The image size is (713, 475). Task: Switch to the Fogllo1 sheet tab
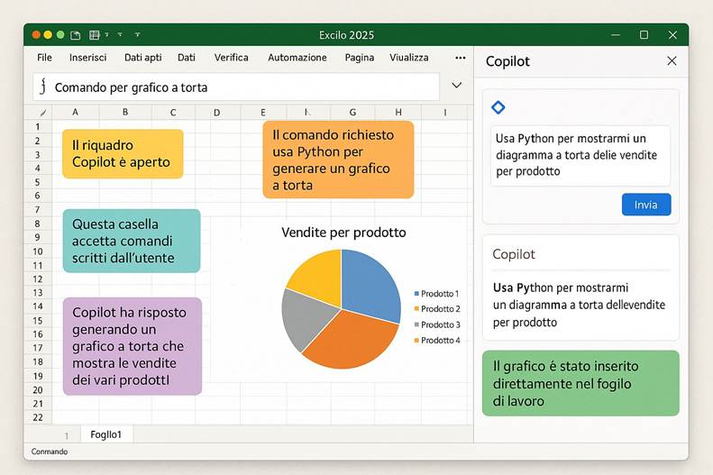click(106, 434)
